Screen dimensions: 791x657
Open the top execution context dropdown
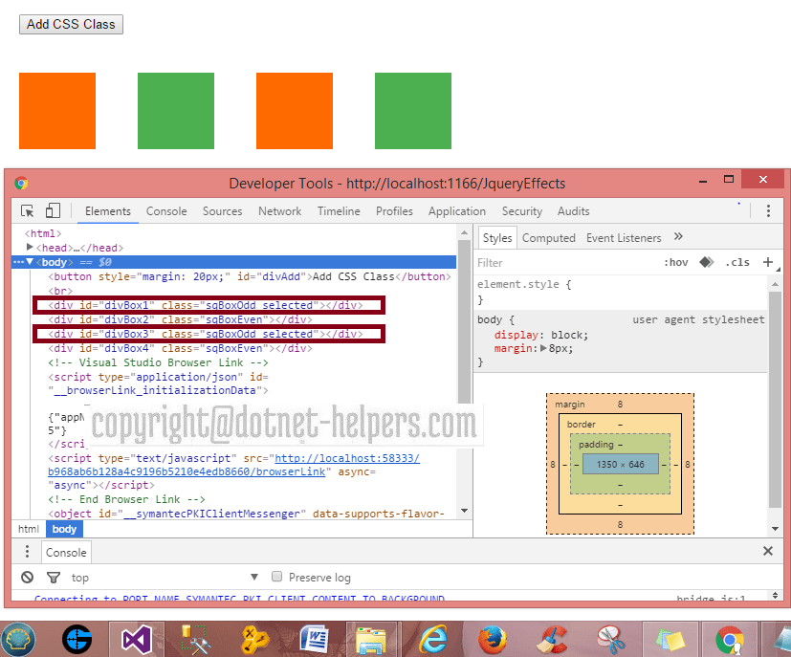coord(165,578)
